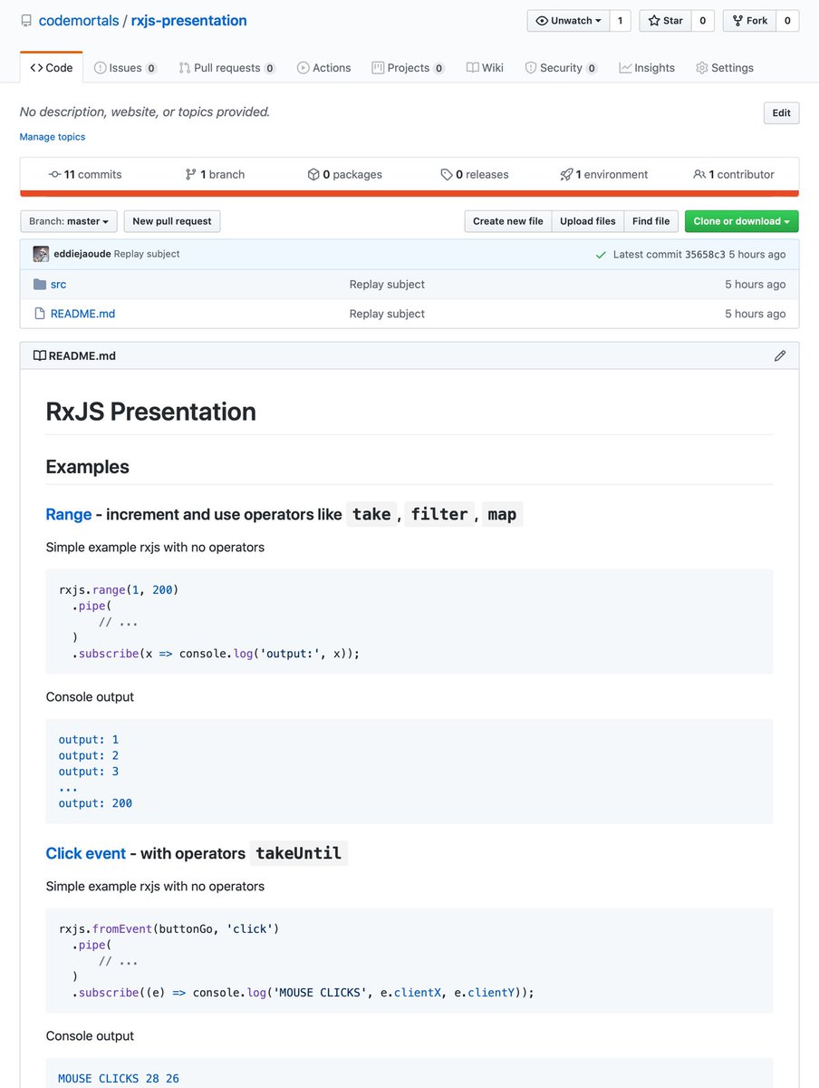Open the Click event example link
This screenshot has width=819, height=1088.
[x=86, y=853]
